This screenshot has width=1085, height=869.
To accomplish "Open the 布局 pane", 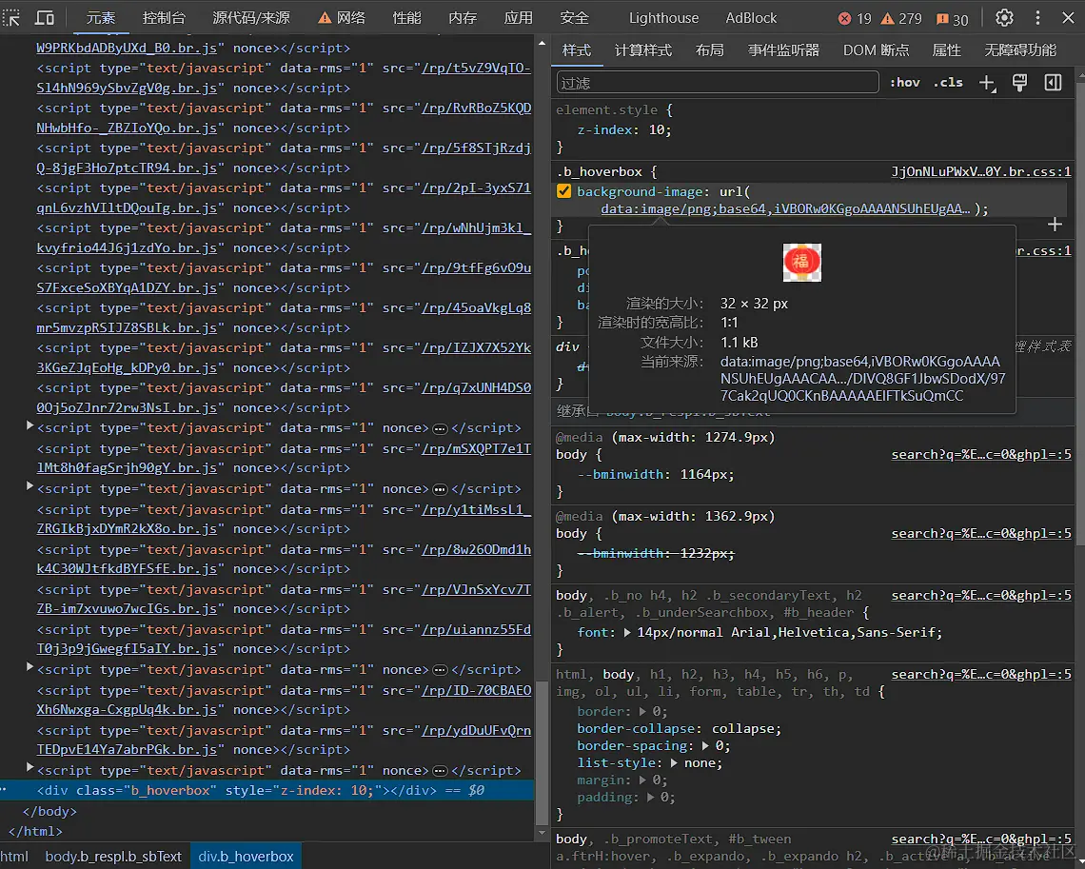I will pos(709,49).
